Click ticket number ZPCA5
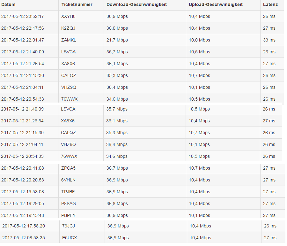This screenshot has height=246, width=287. click(68, 168)
